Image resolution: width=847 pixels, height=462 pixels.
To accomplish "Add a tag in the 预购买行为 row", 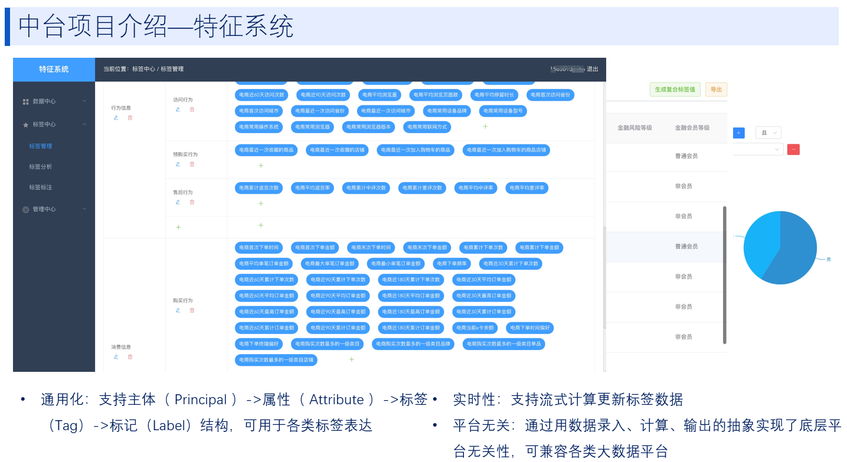I will coord(261,166).
